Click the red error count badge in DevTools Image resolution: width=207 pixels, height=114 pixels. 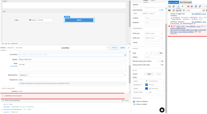coord(188,6)
